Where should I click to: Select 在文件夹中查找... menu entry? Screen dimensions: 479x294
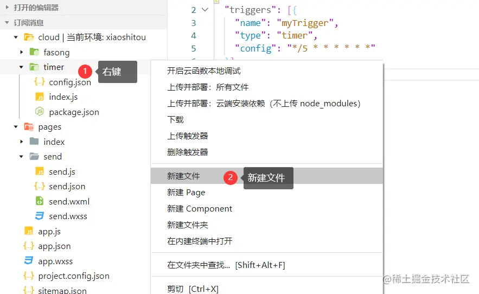tap(267, 265)
